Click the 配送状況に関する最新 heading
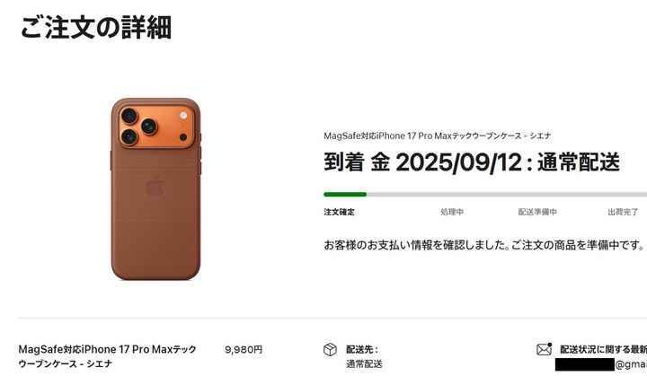647x376 pixels. coord(603,350)
